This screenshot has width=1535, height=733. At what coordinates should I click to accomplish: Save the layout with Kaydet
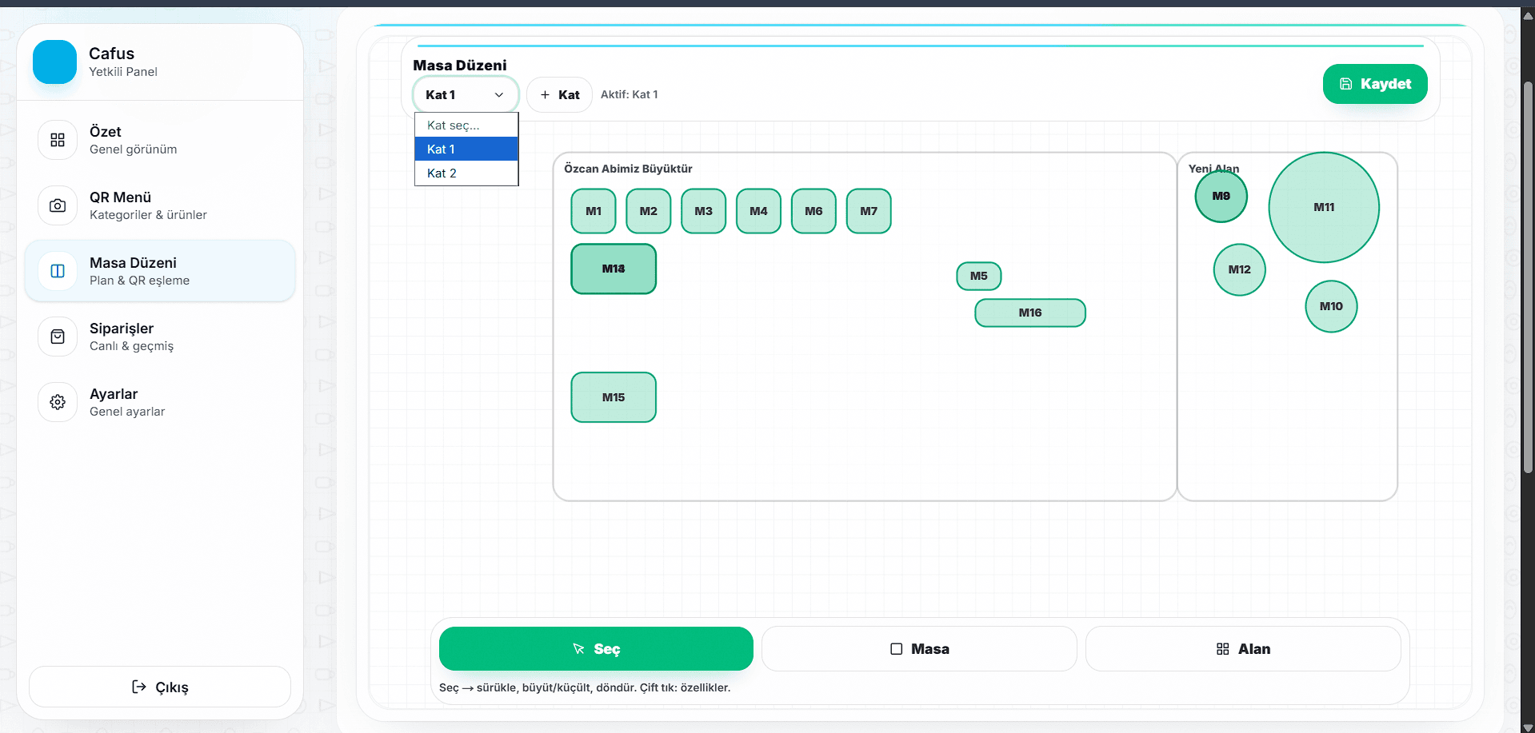point(1374,84)
